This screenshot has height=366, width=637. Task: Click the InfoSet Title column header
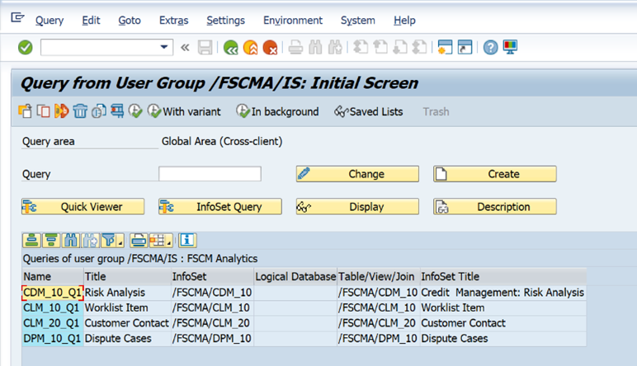point(503,277)
